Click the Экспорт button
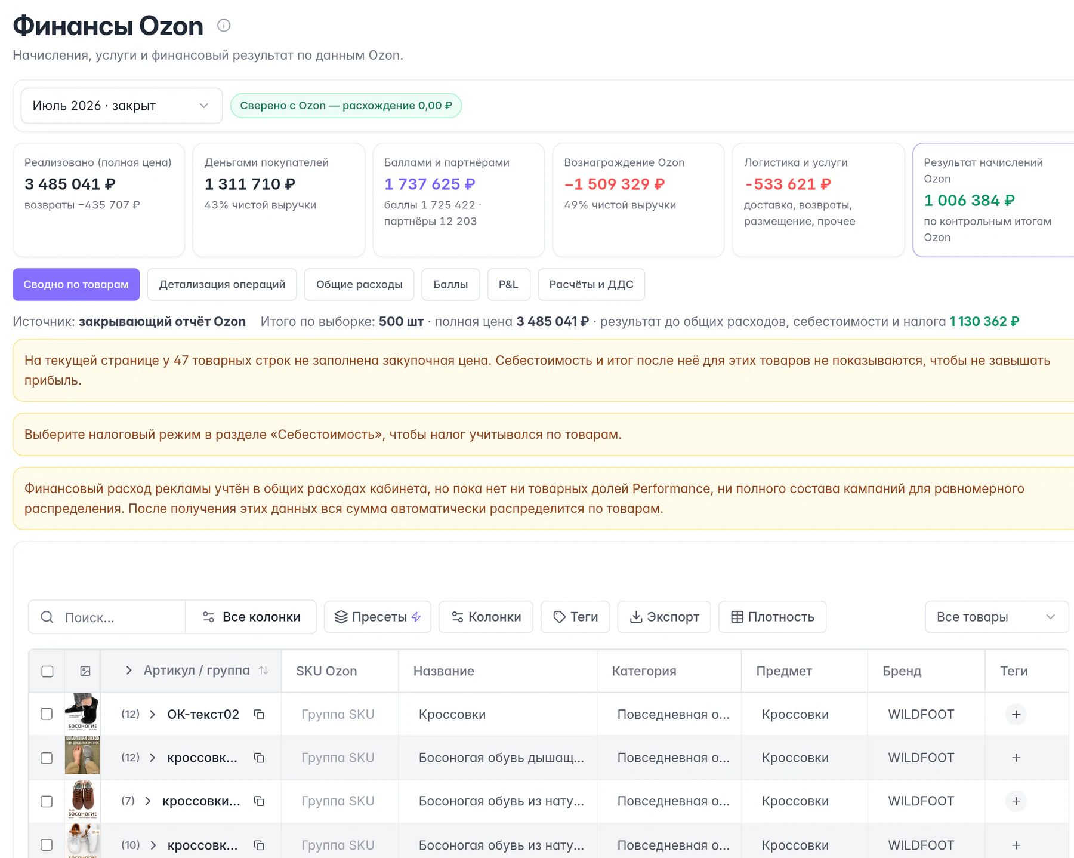This screenshot has height=858, width=1074. tap(664, 617)
